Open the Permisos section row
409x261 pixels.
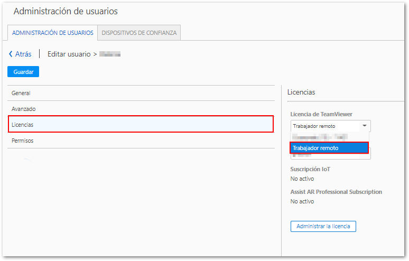point(141,141)
